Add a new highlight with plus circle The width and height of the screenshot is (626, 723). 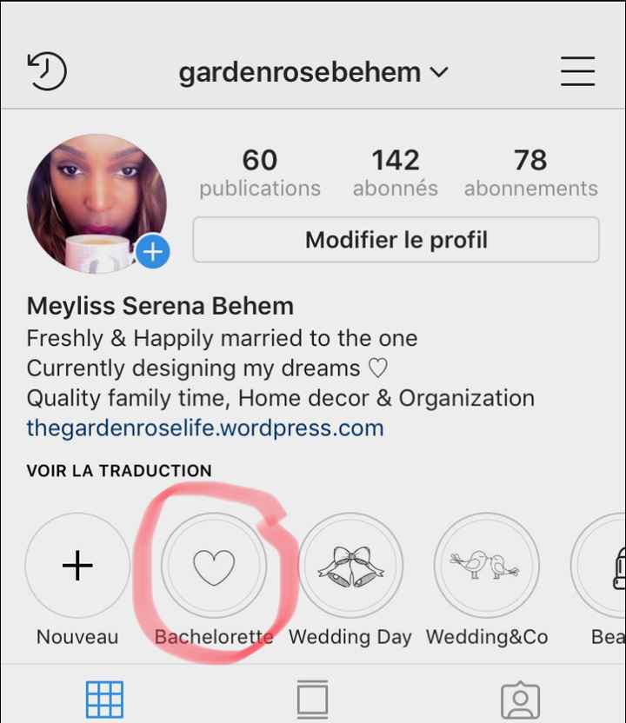[x=77, y=566]
